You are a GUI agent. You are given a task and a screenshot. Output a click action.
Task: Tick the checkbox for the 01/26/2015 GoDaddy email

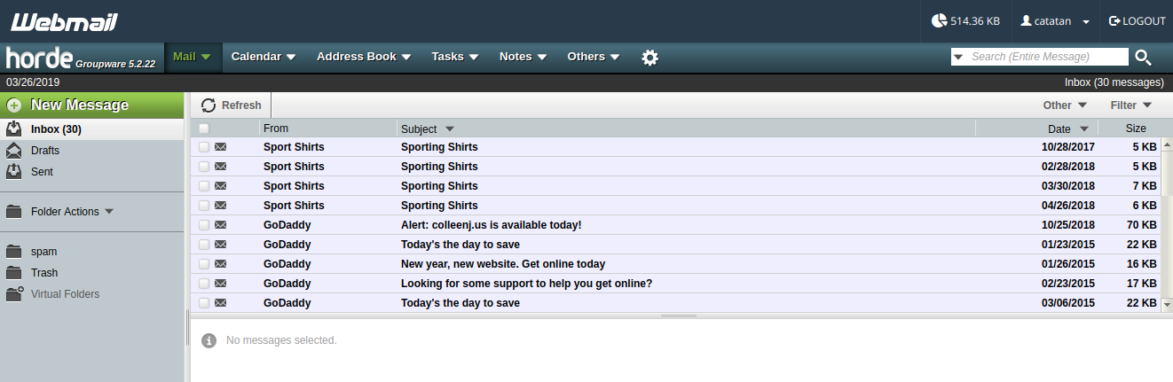[204, 264]
